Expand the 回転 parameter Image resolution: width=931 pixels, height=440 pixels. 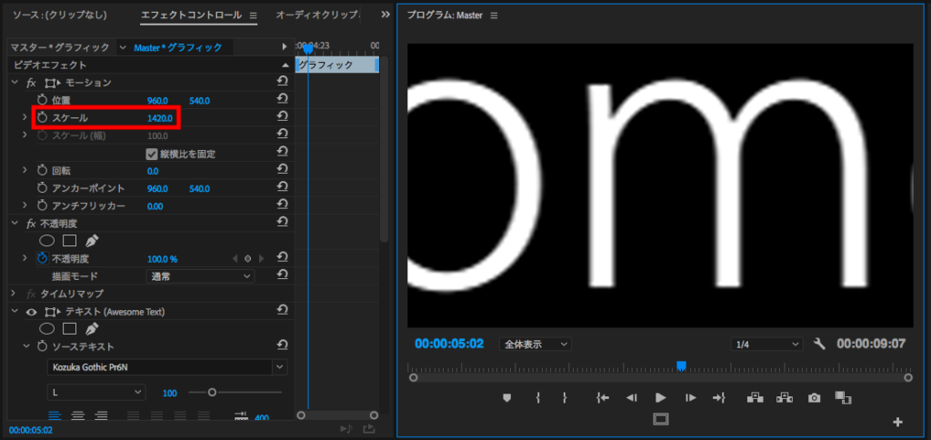pyautogui.click(x=25, y=170)
